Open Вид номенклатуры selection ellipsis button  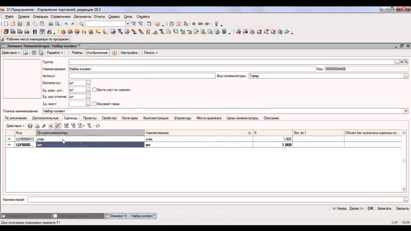tap(406, 76)
